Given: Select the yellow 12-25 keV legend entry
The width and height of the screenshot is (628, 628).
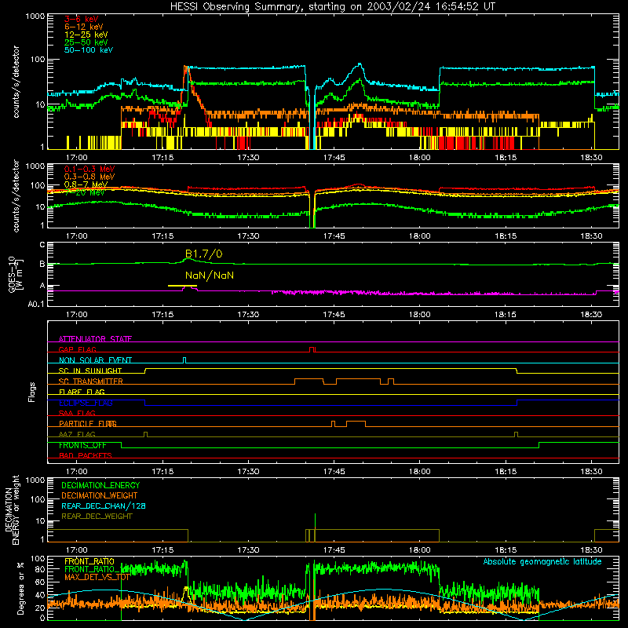Looking at the screenshot, I should 86,35.
